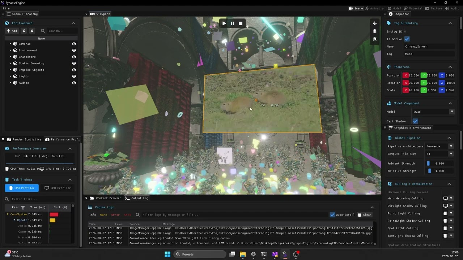The height and width of the screenshot is (260, 463).
Task: Adjust the Ambient Strength slider
Action: [x=439, y=164]
